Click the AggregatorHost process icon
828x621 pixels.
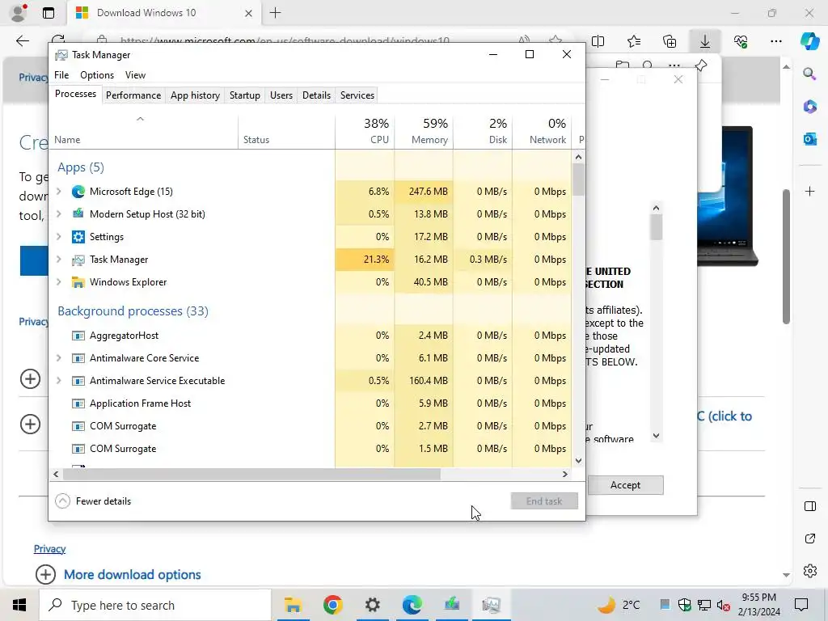[x=78, y=336]
